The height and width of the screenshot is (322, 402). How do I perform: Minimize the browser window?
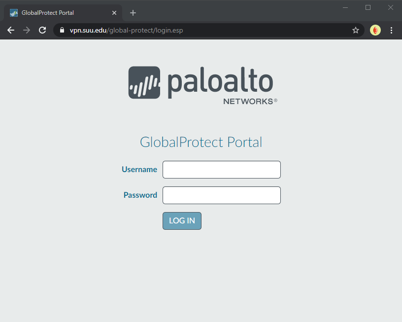click(x=345, y=7)
